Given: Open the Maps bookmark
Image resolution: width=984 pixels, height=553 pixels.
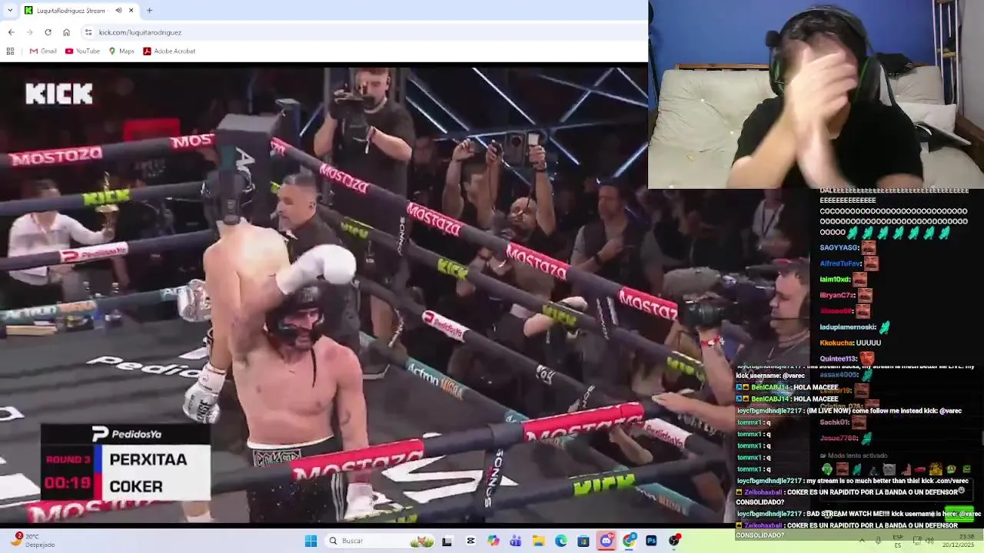Looking at the screenshot, I should [x=121, y=51].
